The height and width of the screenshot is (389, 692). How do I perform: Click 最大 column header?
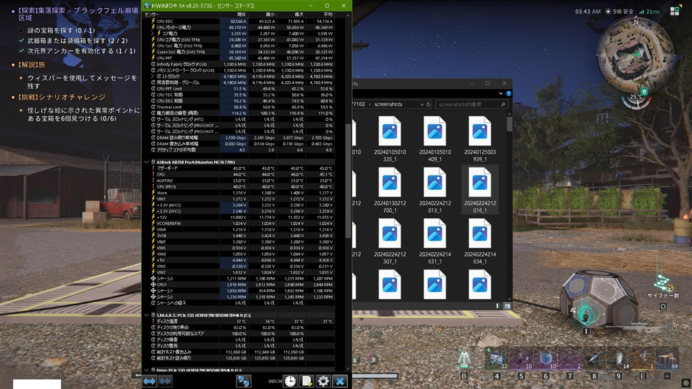pos(291,15)
